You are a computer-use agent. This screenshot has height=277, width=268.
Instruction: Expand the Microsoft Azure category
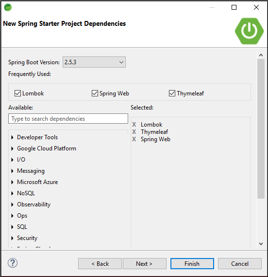tap(12, 182)
